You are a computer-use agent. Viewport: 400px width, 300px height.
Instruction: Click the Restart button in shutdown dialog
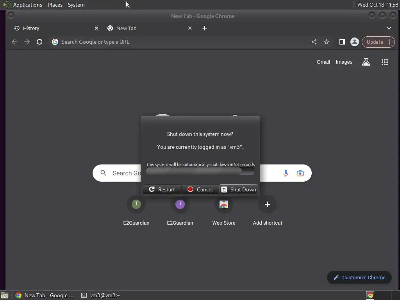pyautogui.click(x=162, y=189)
